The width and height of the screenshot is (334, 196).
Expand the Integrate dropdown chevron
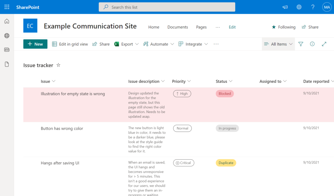[206, 44]
